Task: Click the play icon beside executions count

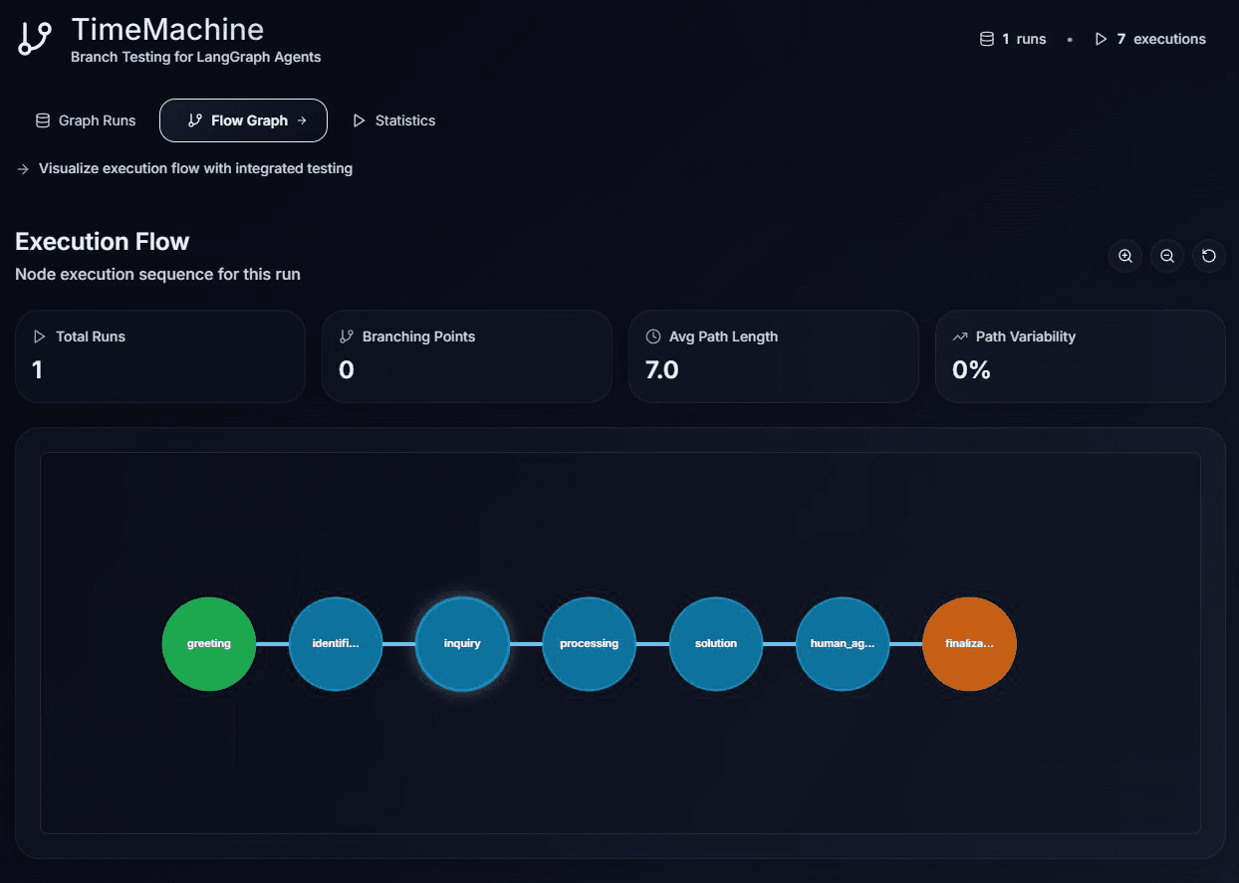Action: pos(1101,39)
